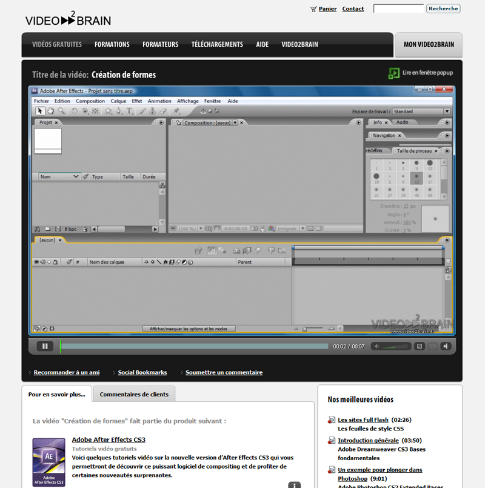Activate the Rotation tool
This screenshot has width=485, height=488.
[74, 111]
